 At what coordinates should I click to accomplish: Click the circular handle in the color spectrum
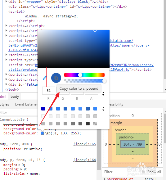tap(95, 30)
